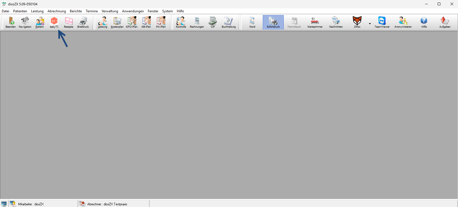The width and height of the screenshot is (458, 207).
Task: Click the Abrechner diosZX Testpraxis status panel
Action: click(x=107, y=204)
